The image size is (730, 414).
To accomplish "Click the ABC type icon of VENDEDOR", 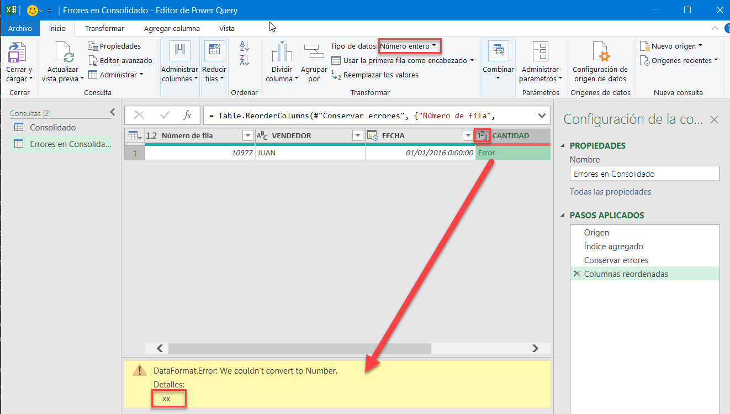I will pos(262,135).
